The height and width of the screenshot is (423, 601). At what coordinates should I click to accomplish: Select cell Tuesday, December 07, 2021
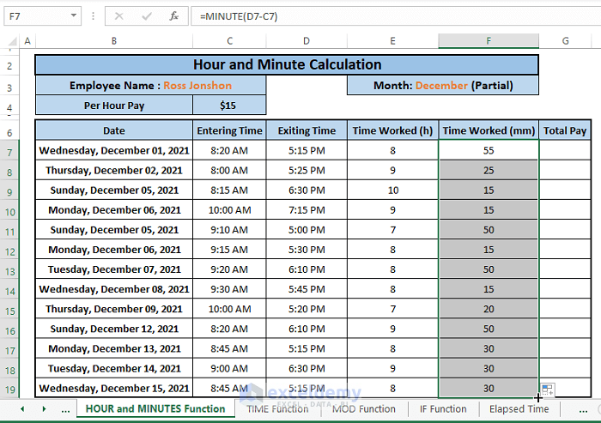[114, 269]
